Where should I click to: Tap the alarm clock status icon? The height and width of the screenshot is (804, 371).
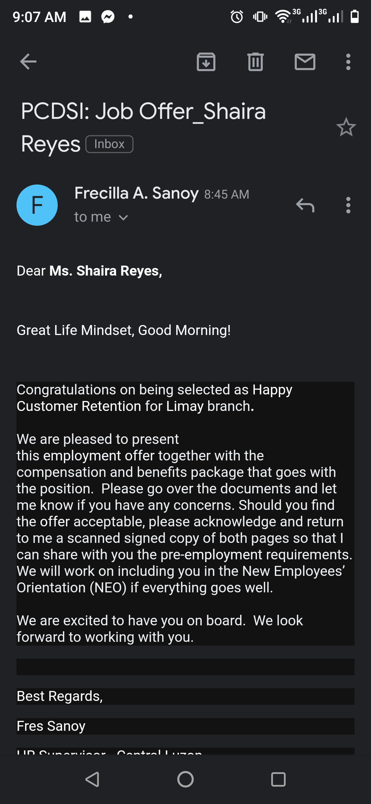[237, 16]
